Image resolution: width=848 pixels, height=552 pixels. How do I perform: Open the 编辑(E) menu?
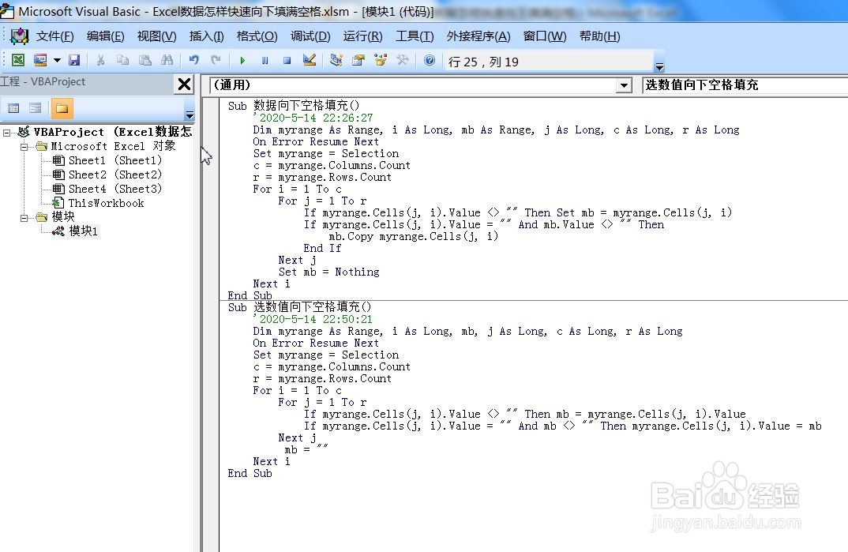[x=106, y=36]
